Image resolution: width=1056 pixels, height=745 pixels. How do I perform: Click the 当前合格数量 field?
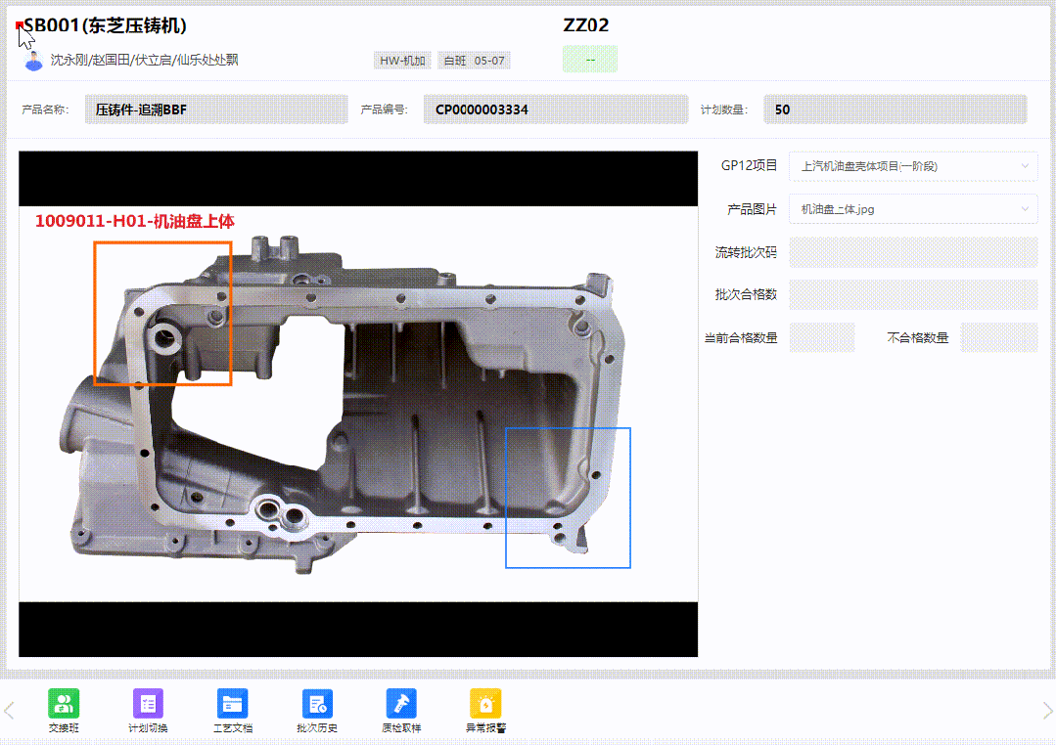click(x=821, y=337)
